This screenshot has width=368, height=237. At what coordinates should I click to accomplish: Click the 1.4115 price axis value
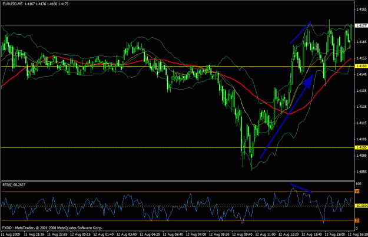[x=362, y=123]
